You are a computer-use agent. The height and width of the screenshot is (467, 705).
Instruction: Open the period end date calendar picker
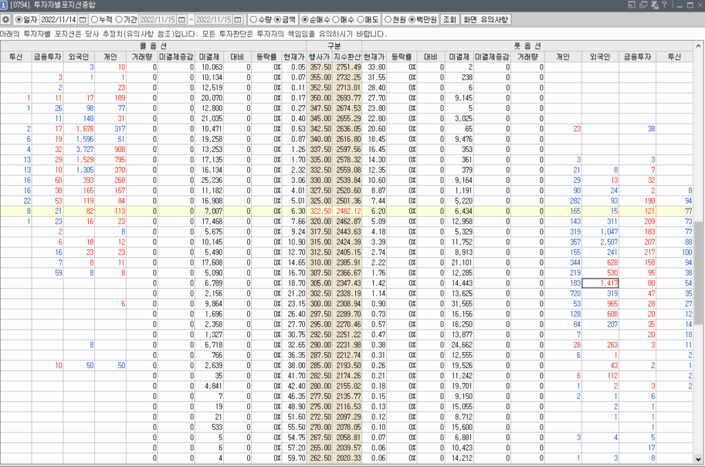pos(238,19)
